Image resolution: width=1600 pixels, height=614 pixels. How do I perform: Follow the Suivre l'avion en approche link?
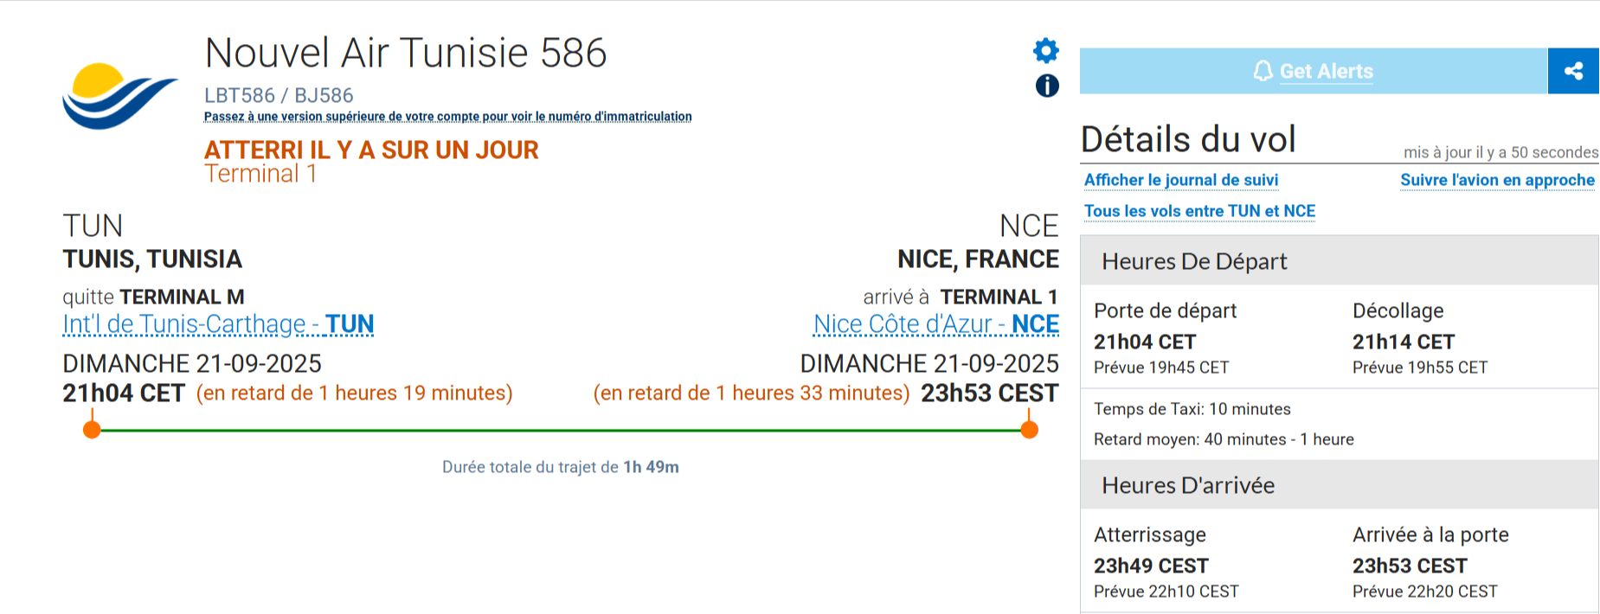(1497, 180)
